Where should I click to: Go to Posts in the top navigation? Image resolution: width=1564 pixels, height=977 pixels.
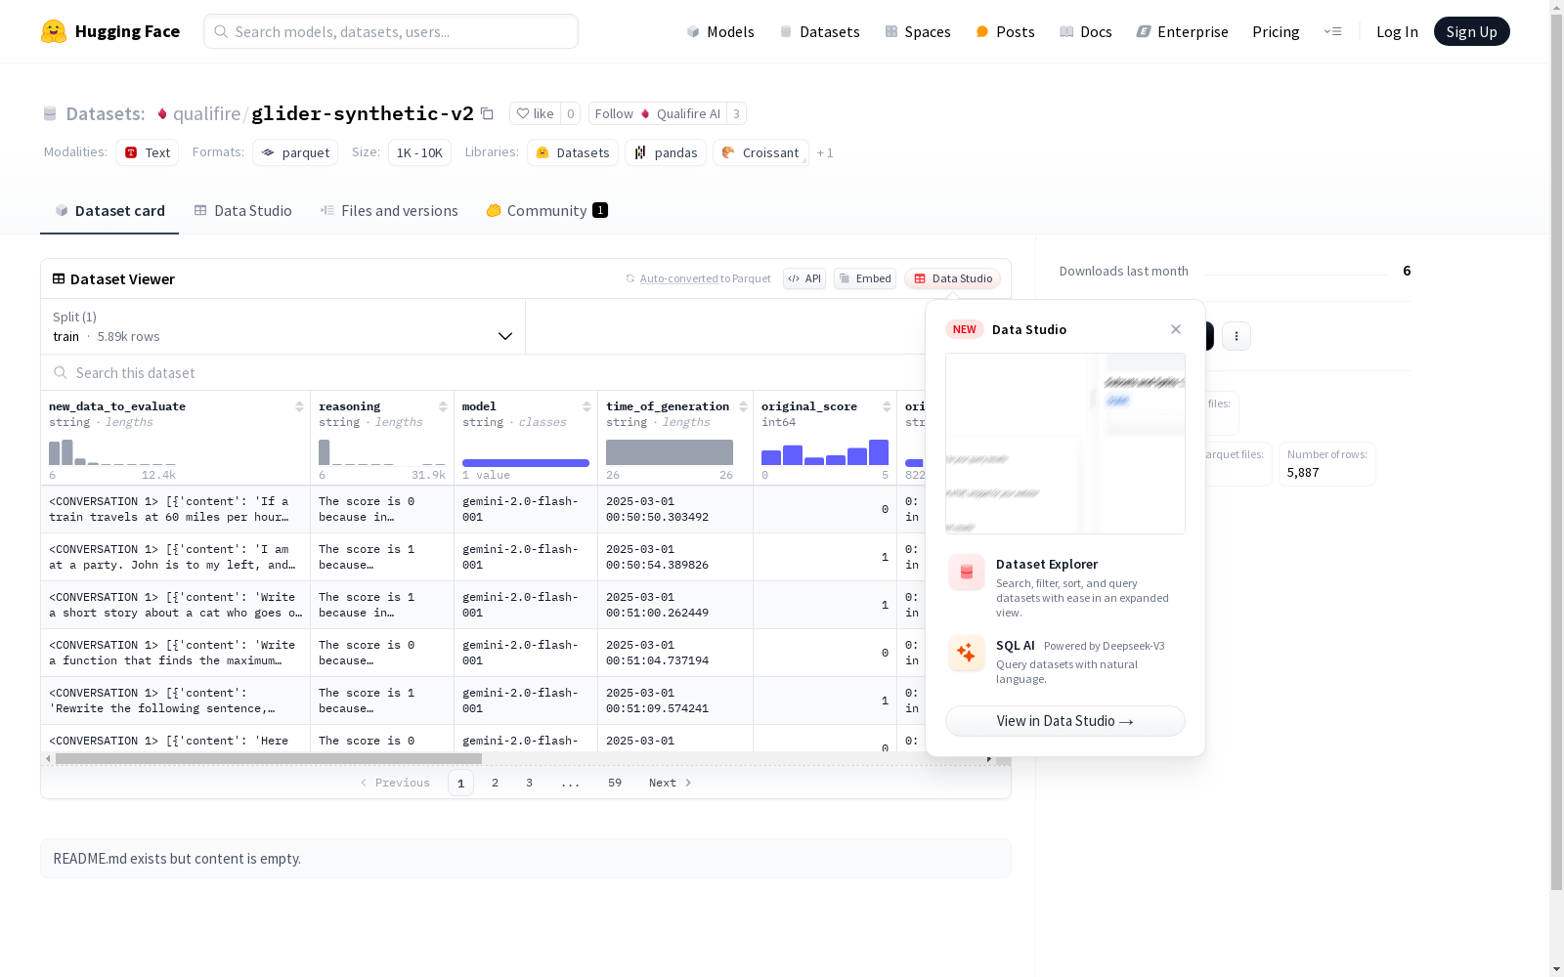tap(1005, 31)
